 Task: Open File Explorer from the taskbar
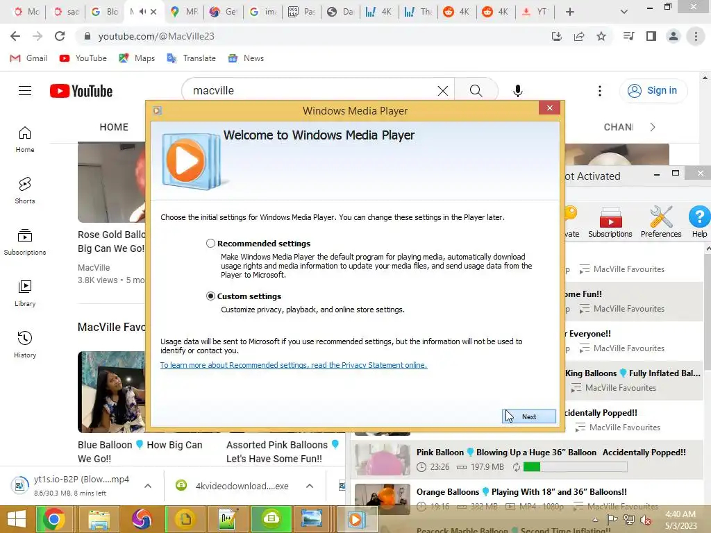click(x=99, y=519)
